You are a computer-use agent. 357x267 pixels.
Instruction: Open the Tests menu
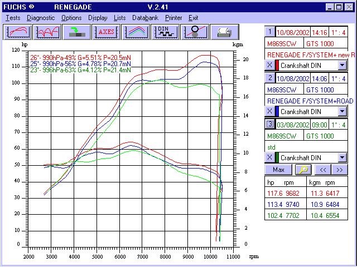point(13,18)
